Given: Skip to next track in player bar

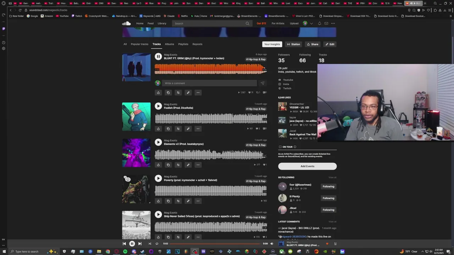Looking at the screenshot, I should click(x=140, y=244).
